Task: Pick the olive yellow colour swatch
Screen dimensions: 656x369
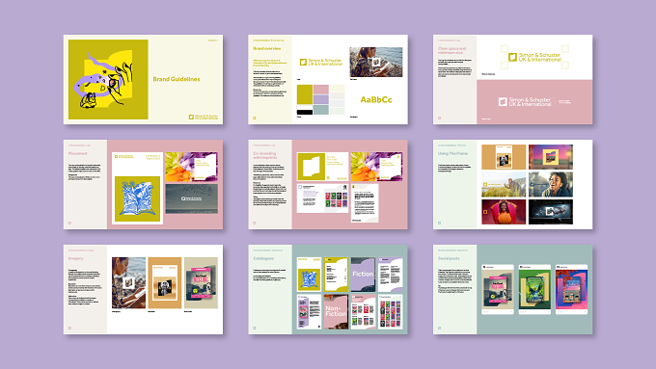Action: pos(305,94)
